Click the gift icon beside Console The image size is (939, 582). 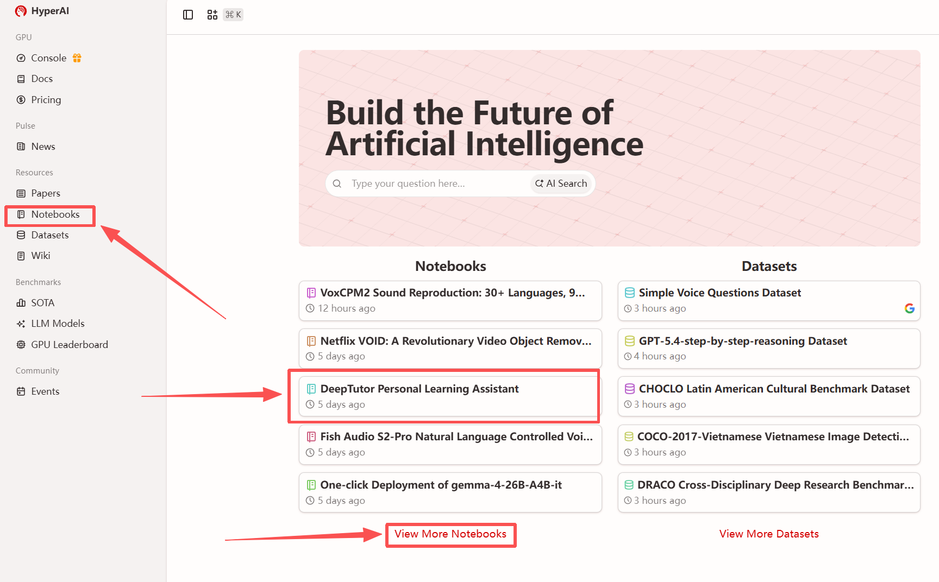pos(77,58)
